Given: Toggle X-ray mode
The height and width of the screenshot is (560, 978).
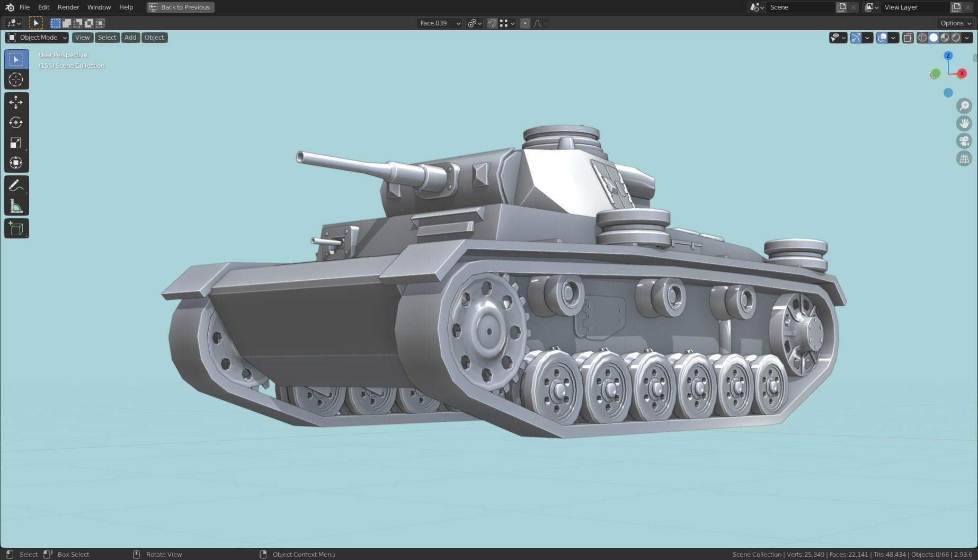Looking at the screenshot, I should 908,37.
